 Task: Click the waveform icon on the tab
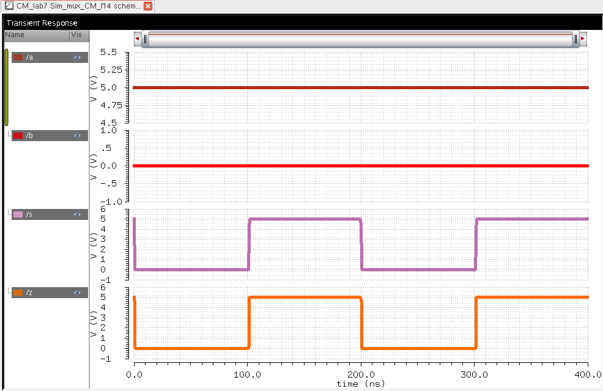pyautogui.click(x=9, y=5)
